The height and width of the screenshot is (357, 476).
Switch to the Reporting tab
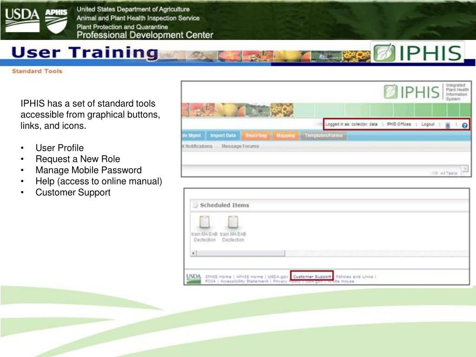coord(256,135)
